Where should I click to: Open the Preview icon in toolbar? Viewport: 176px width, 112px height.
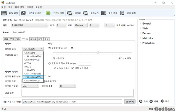point(85,13)
